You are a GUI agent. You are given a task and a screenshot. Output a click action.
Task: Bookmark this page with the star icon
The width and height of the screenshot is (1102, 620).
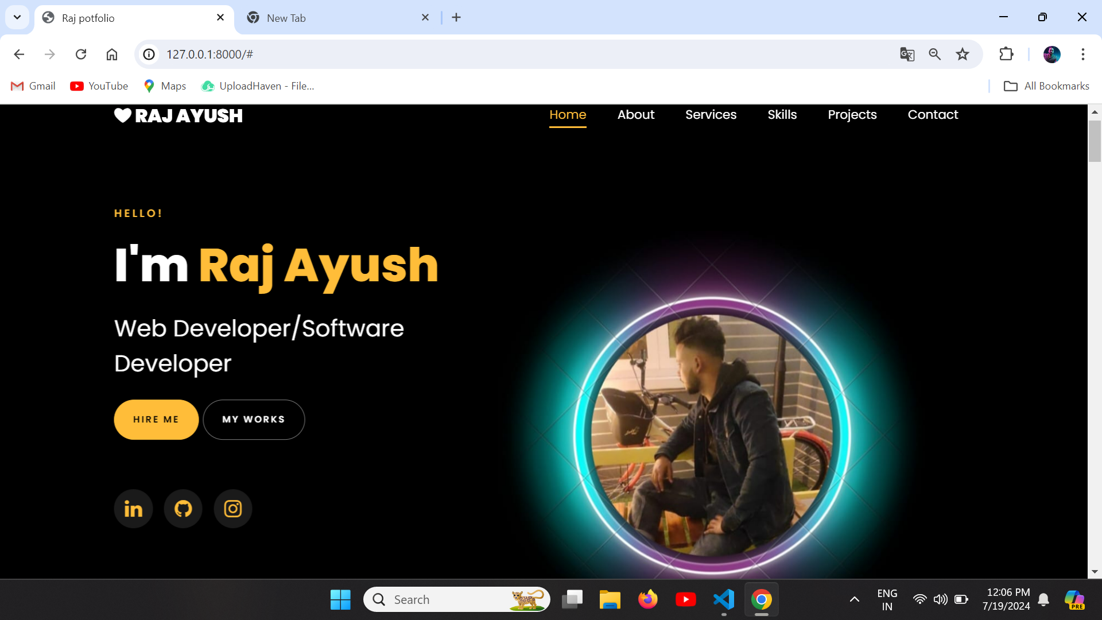[963, 54]
